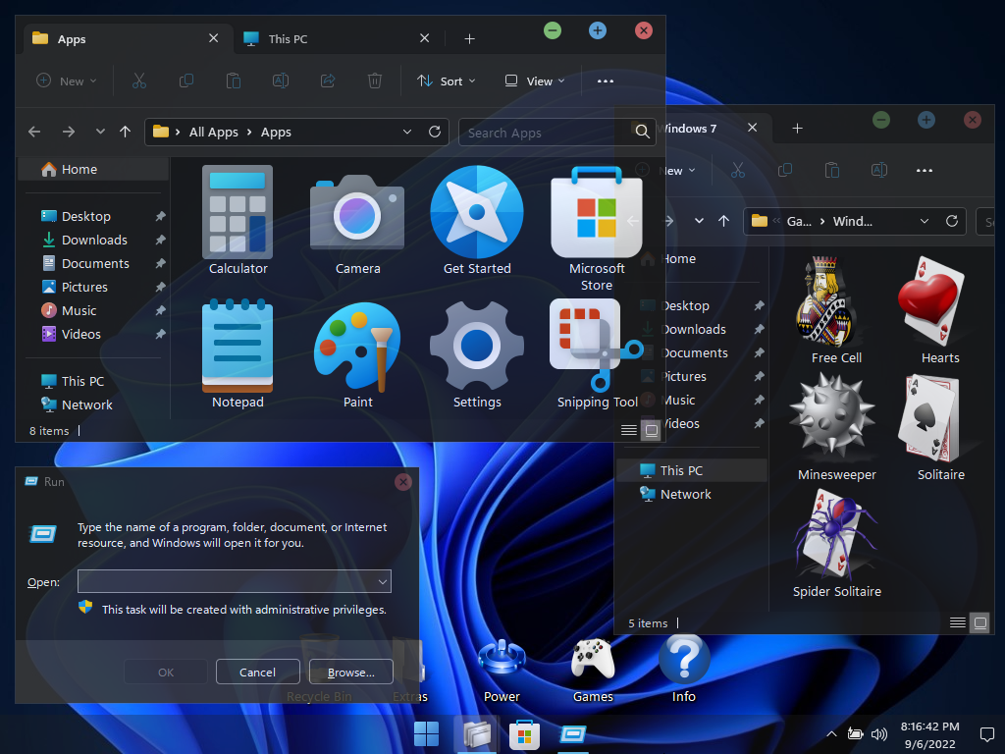Launch the Notepad app icon
Image resolution: width=1005 pixels, height=754 pixels.
point(238,346)
